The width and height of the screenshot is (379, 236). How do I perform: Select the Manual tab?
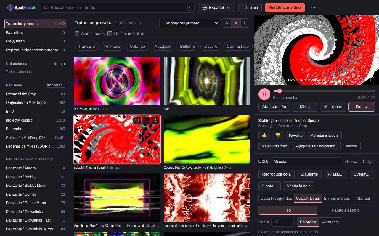(363, 198)
